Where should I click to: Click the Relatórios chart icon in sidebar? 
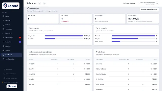(x=3, y=55)
